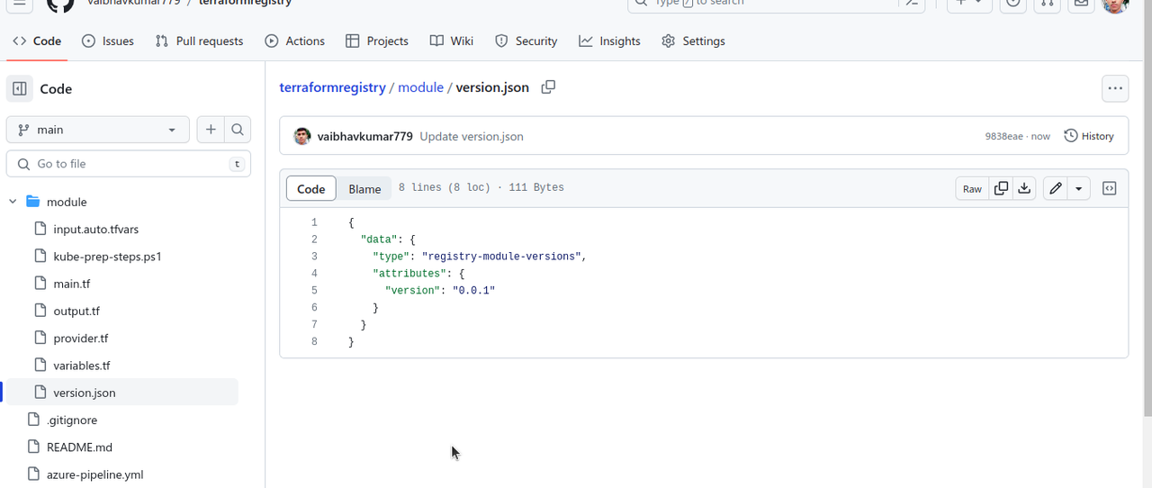1152x488 pixels.
Task: Open file search with the magnifier icon
Action: click(238, 130)
